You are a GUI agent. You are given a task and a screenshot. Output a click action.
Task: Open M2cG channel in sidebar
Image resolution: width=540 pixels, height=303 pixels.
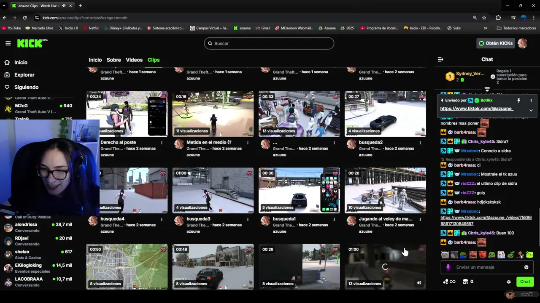[38, 109]
